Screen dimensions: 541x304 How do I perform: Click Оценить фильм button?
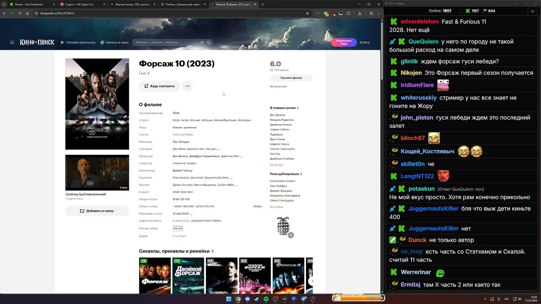(x=291, y=78)
